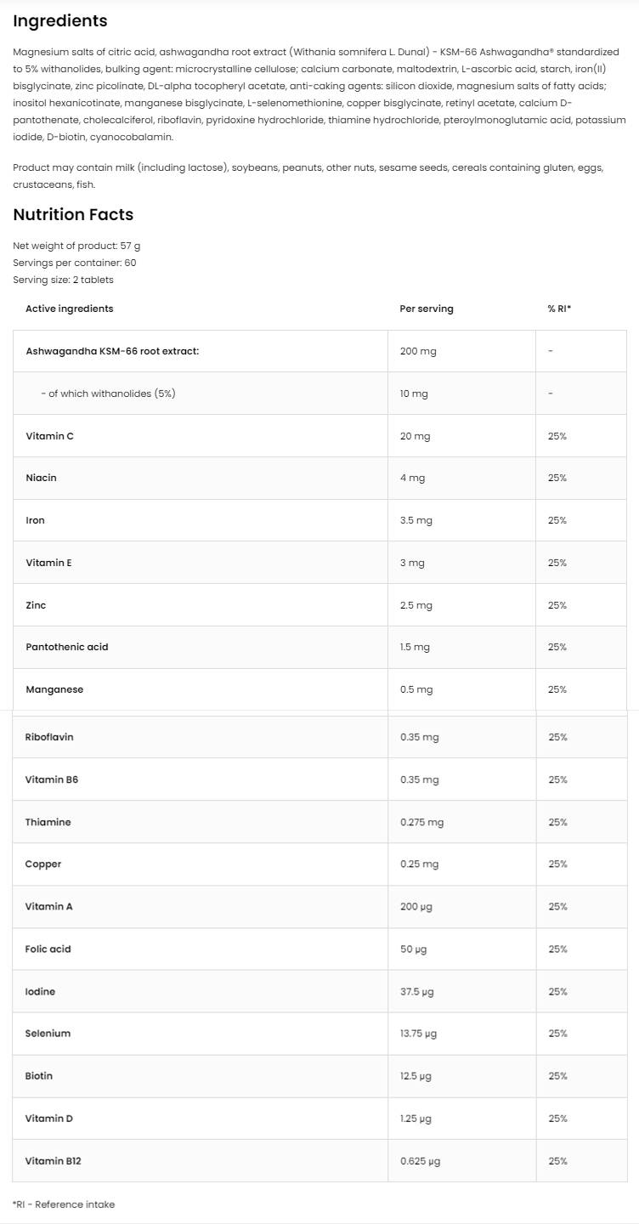Click the Folic acid row label
Image resolution: width=639 pixels, height=1224 pixels.
pyautogui.click(x=48, y=949)
